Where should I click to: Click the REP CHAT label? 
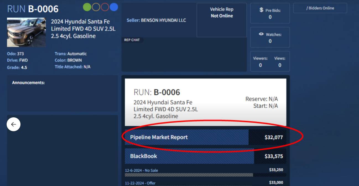[x=132, y=40]
